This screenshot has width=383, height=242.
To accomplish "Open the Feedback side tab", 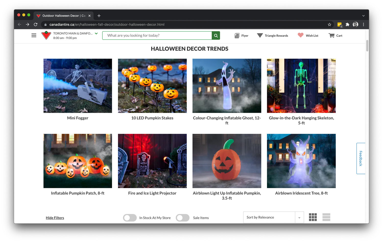I will [361, 158].
